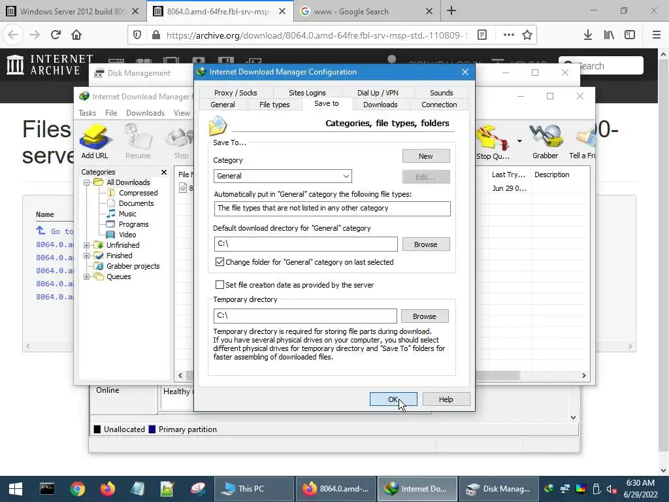Expand the Unfinished tree node

pos(87,246)
